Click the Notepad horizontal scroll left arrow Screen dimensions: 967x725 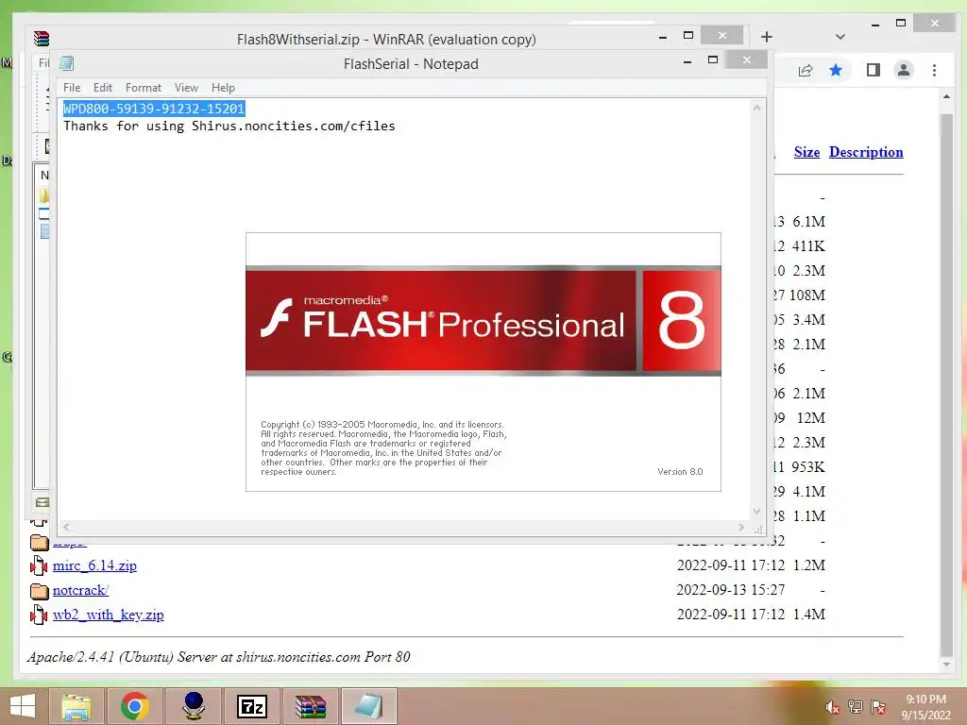pos(66,528)
